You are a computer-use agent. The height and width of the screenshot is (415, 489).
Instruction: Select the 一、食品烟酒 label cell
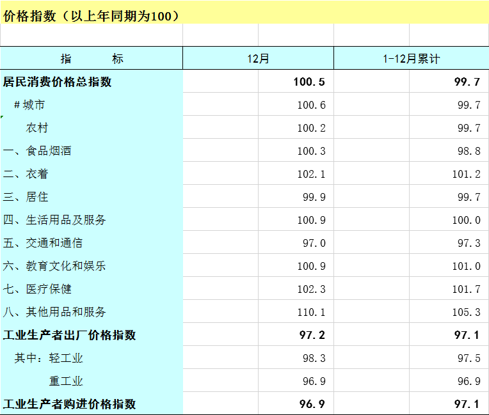pyautogui.click(x=37, y=151)
